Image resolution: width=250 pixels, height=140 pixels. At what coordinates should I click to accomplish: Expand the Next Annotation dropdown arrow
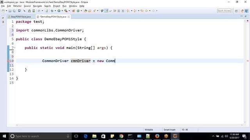pyautogui.click(x=132, y=11)
